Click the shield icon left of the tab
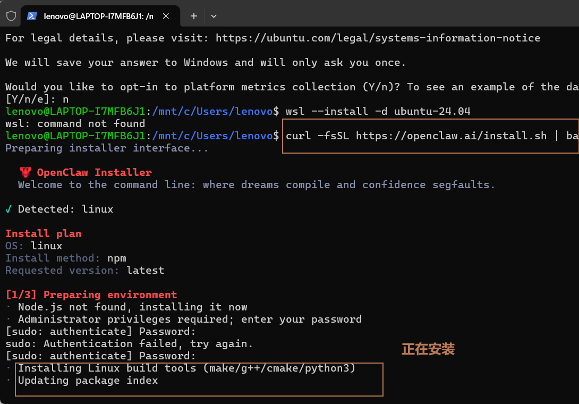The height and width of the screenshot is (404, 579). (11, 16)
